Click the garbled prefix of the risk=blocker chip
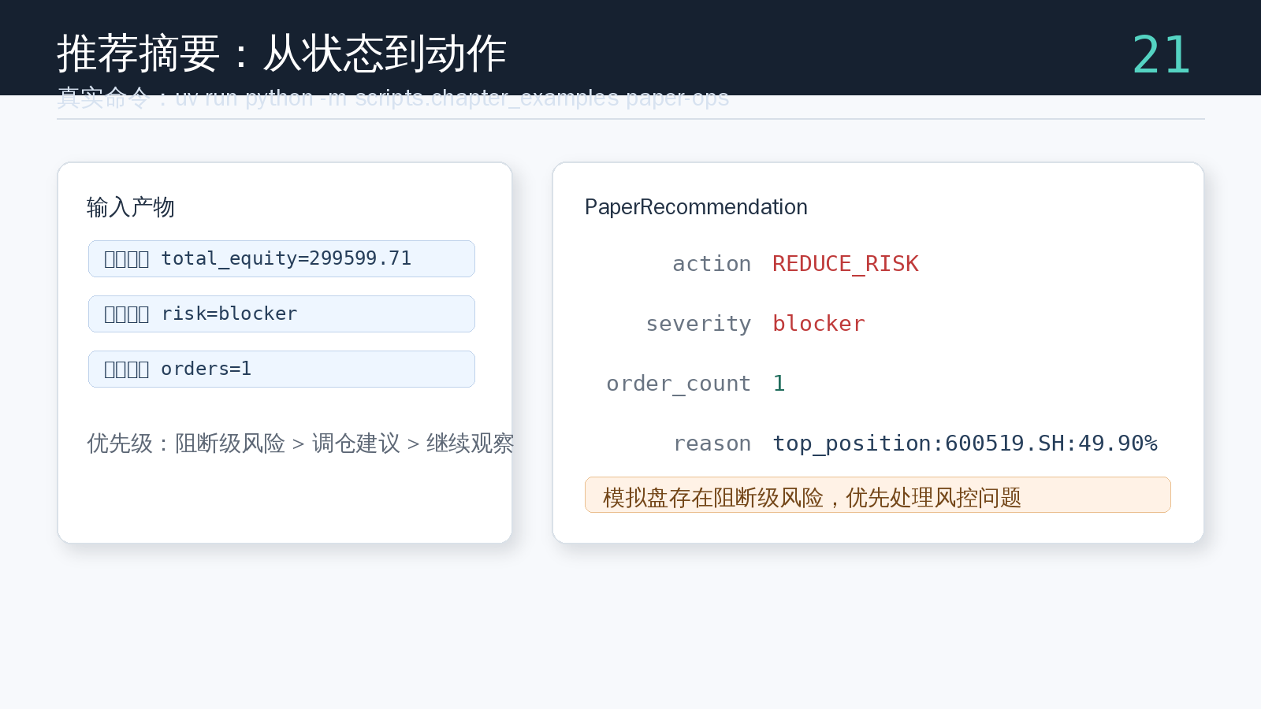This screenshot has height=709, width=1261. pos(127,314)
